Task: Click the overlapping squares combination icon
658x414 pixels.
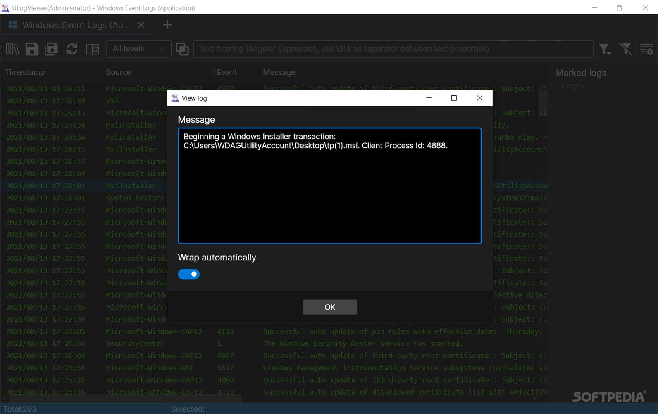Action: [182, 49]
